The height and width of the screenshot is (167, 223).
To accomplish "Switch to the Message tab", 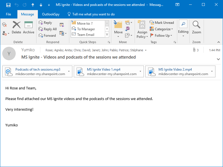I will click(x=27, y=14).
